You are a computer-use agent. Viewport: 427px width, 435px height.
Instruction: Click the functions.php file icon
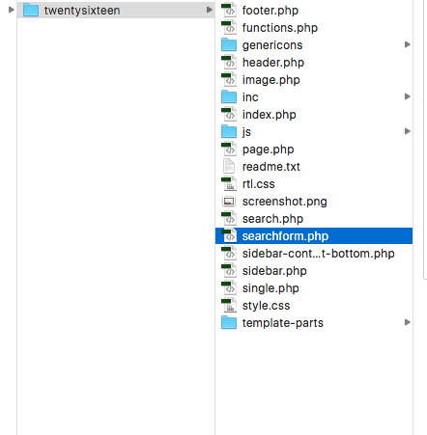229,27
